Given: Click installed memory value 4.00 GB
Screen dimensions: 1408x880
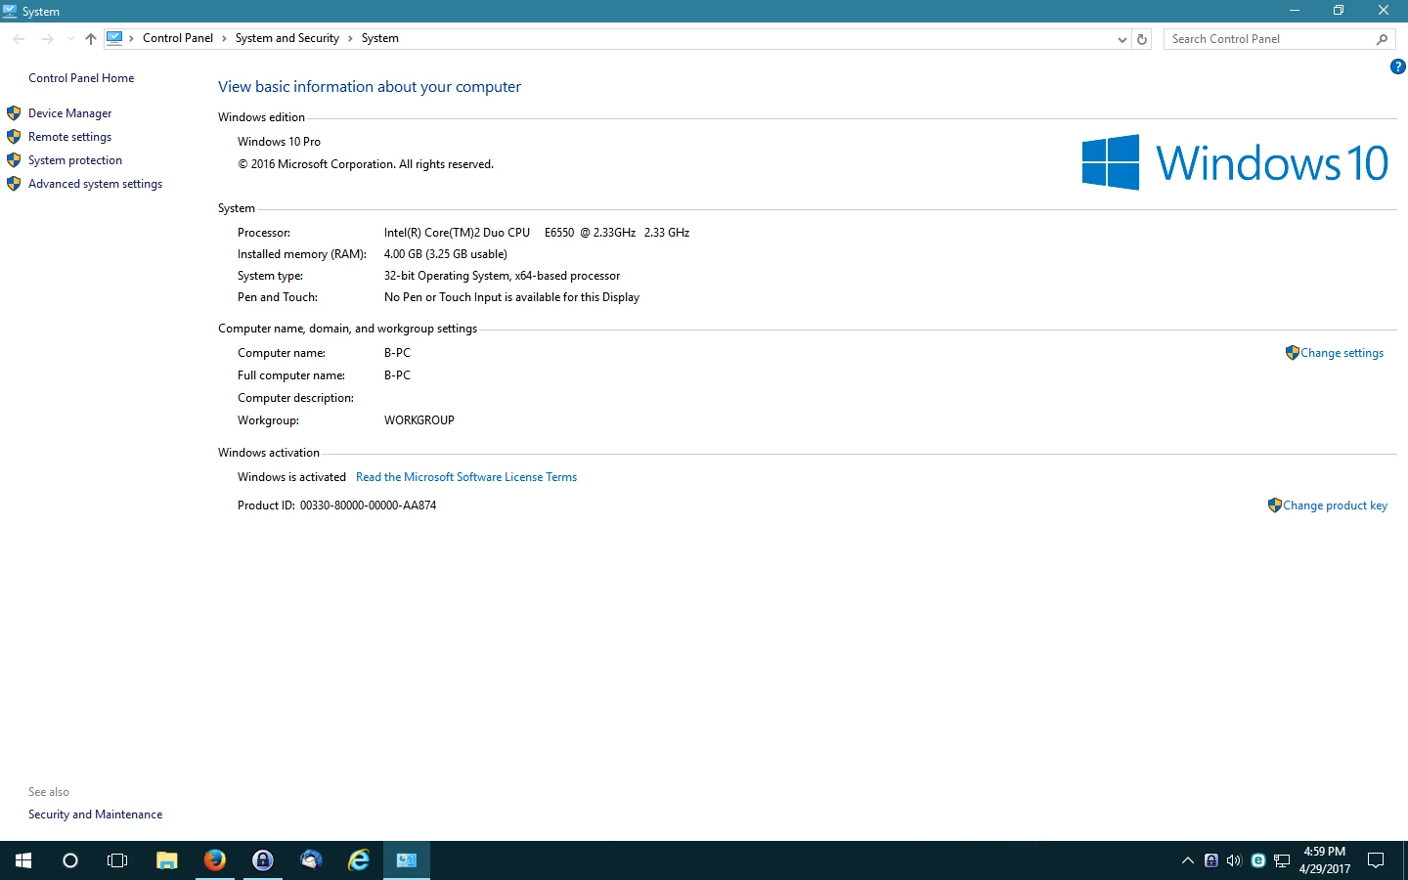Looking at the screenshot, I should (x=446, y=254).
